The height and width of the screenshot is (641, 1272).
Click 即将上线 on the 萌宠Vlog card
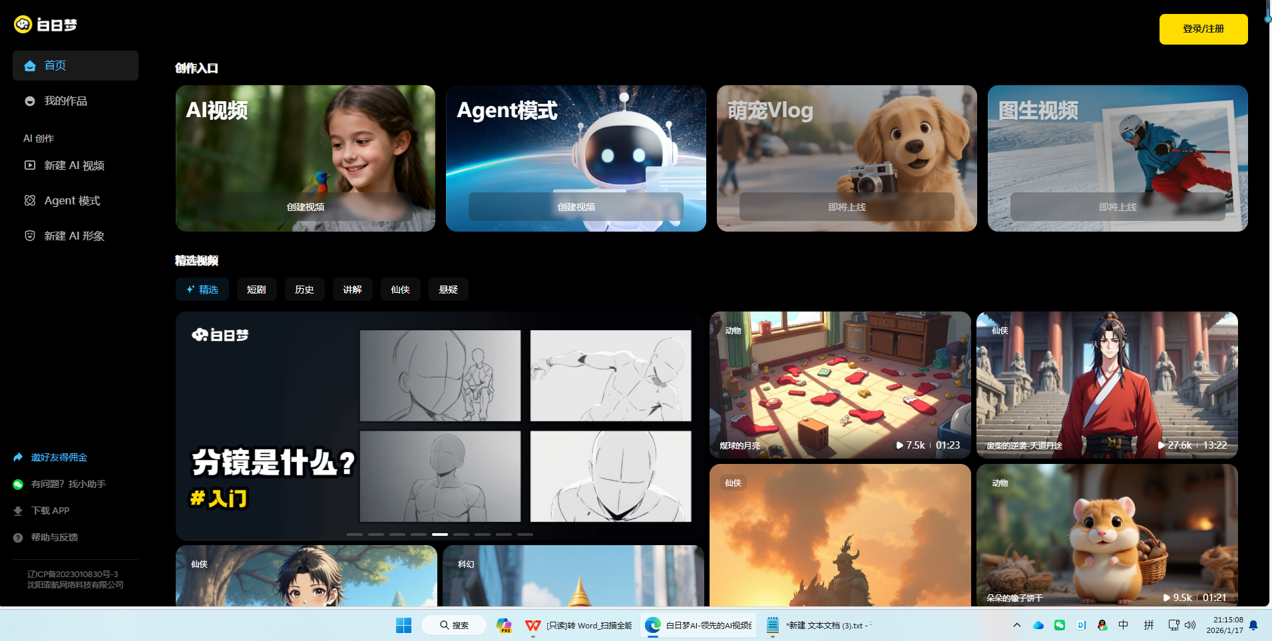click(847, 207)
